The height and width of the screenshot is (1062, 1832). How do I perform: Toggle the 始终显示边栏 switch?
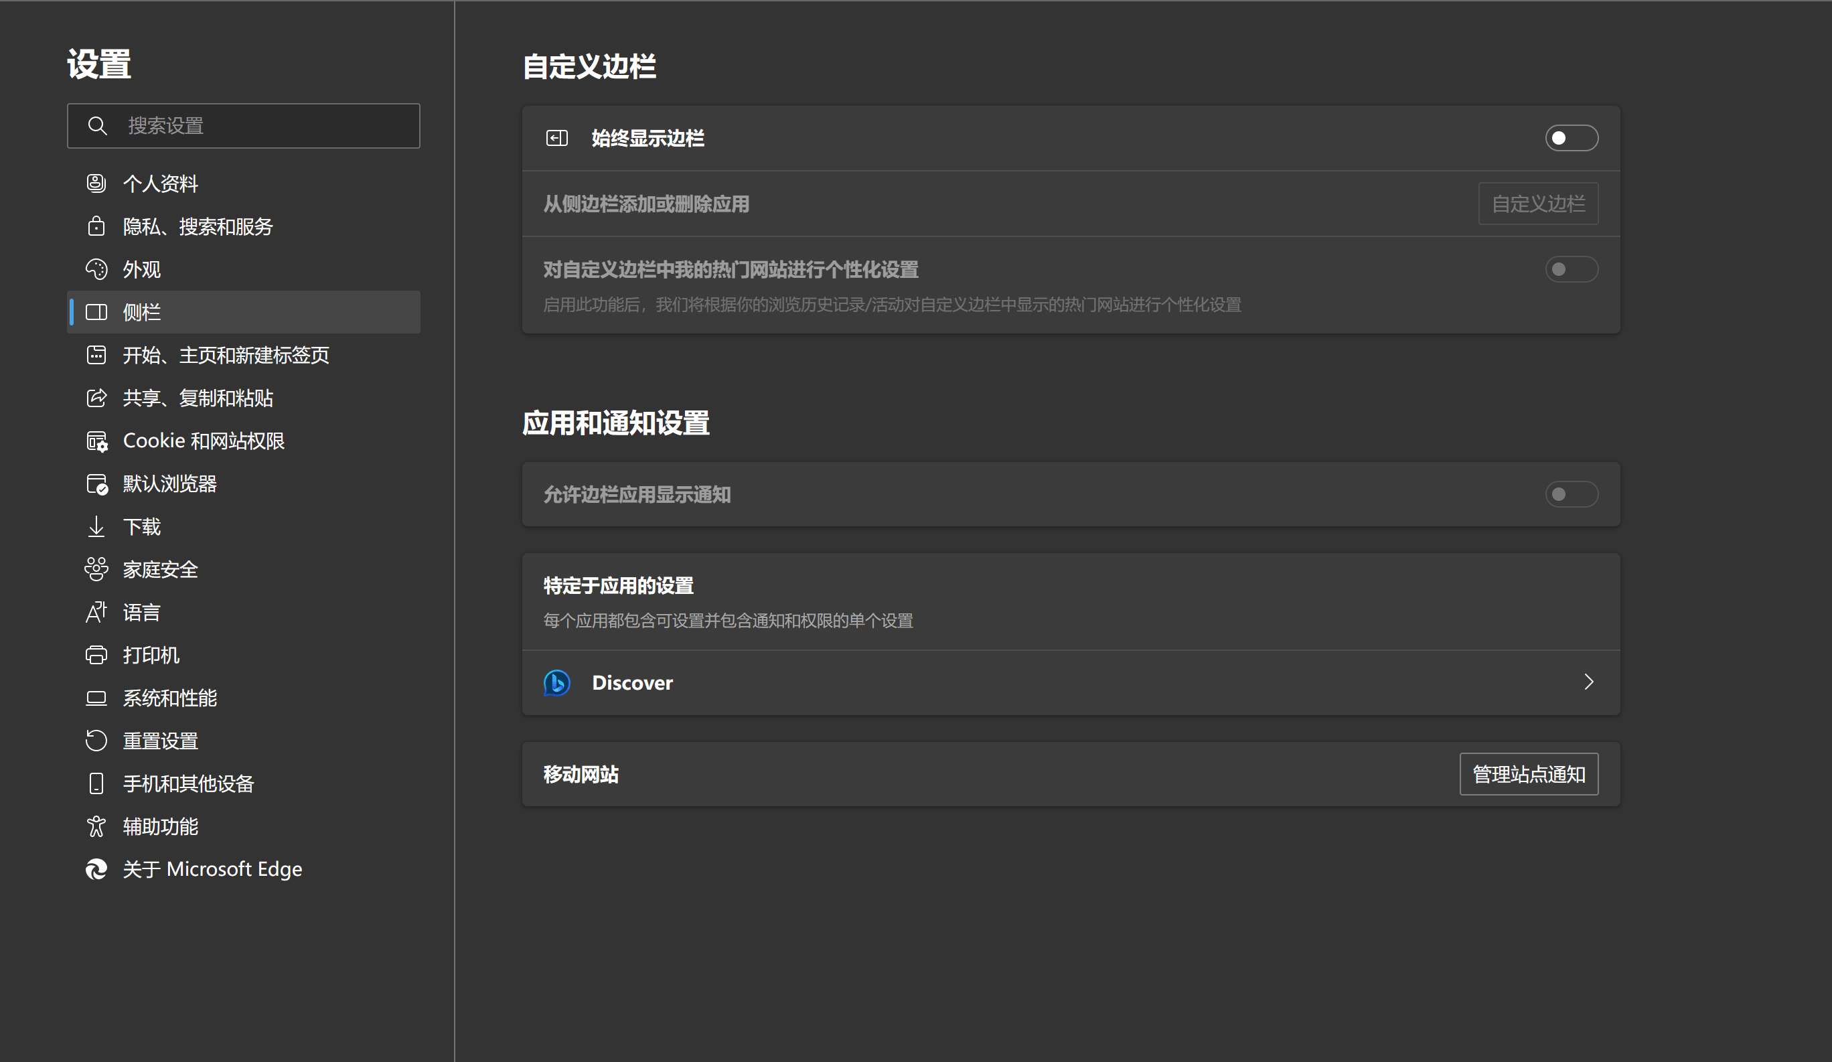[x=1571, y=138]
